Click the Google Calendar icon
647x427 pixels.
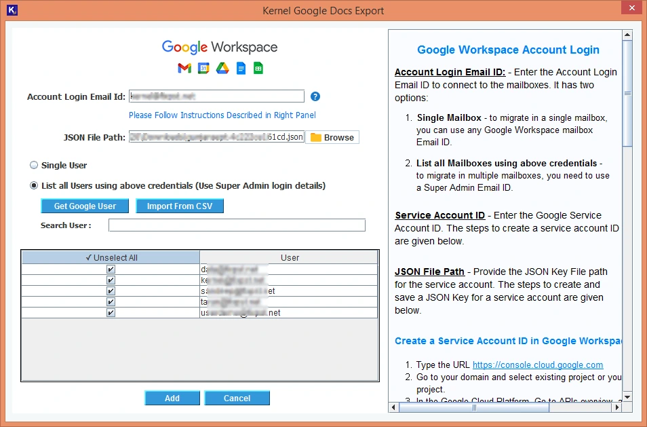[x=203, y=68]
